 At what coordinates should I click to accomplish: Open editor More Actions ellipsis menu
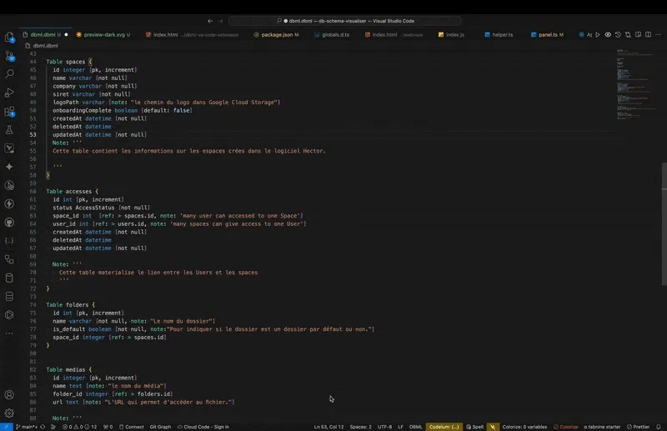(x=657, y=35)
